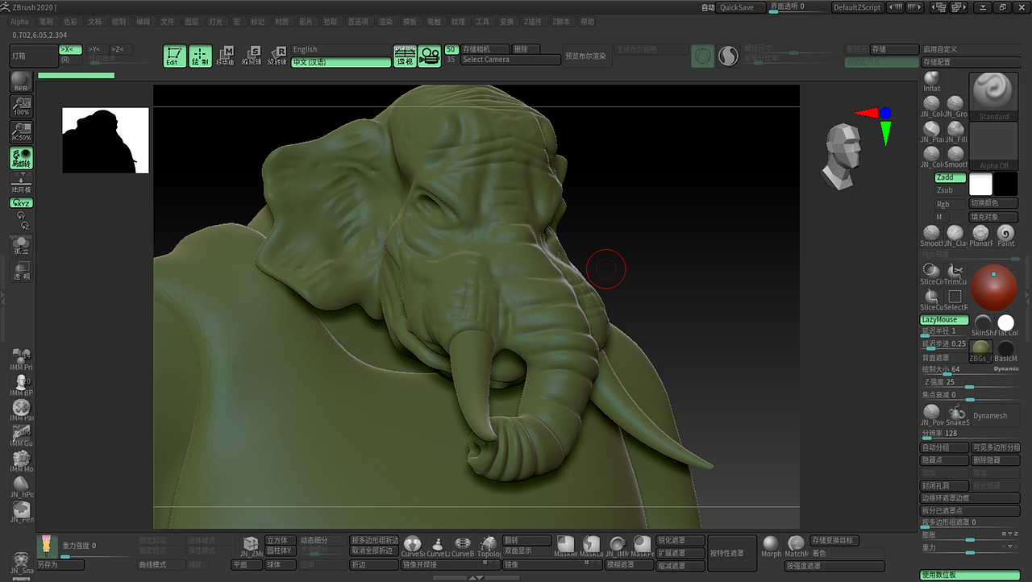1032x582 pixels.
Task: Open the DefaultZScript selector
Action: 856,7
